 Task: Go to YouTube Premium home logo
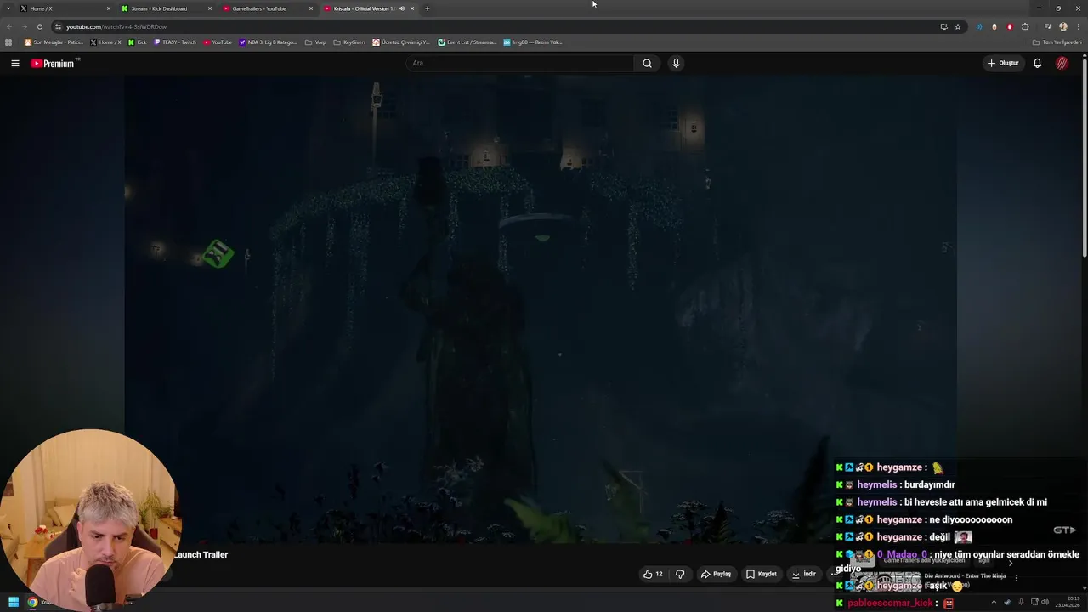[54, 63]
